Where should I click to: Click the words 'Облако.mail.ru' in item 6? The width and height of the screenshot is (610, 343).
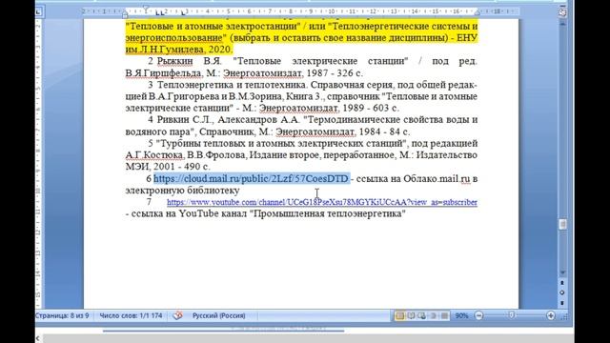click(437, 178)
